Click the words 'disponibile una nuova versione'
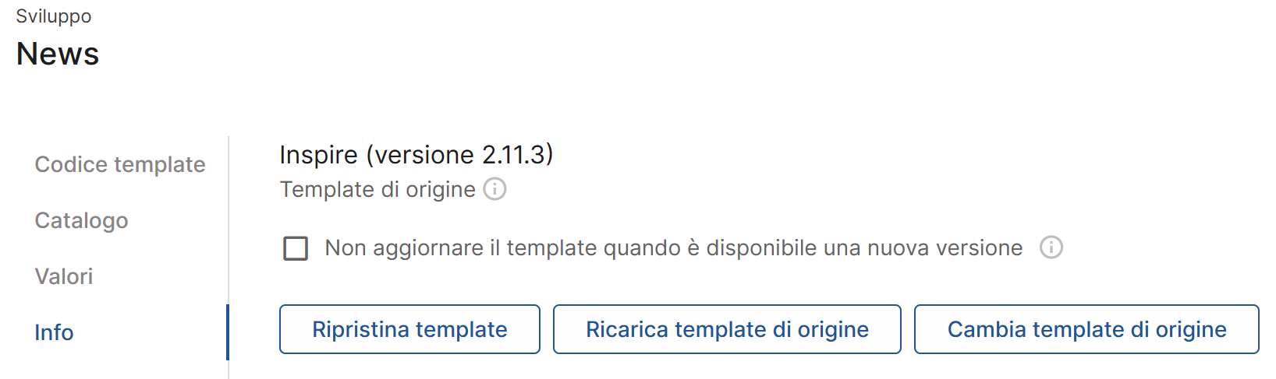The width and height of the screenshot is (1276, 379). coord(864,247)
